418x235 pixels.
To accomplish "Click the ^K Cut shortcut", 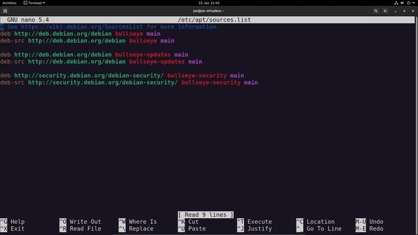I will click(x=188, y=222).
